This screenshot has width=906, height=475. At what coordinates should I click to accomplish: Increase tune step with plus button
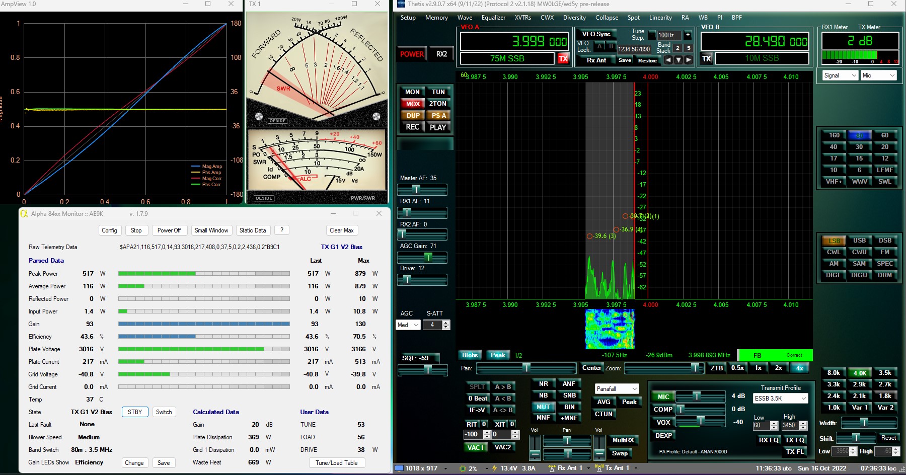click(x=688, y=35)
